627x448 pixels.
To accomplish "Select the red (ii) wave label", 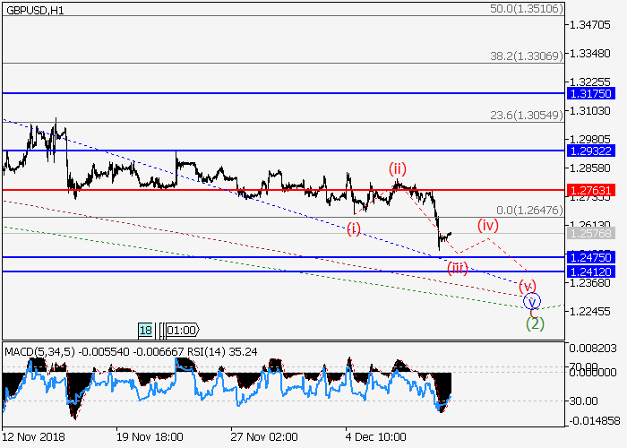I will click(398, 169).
